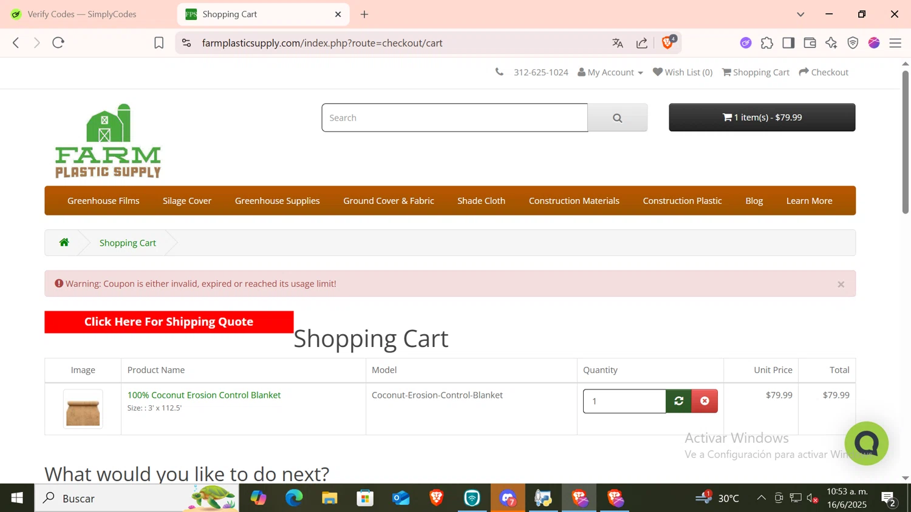Open Silage Cover menu
The width and height of the screenshot is (911, 512).
(187, 201)
